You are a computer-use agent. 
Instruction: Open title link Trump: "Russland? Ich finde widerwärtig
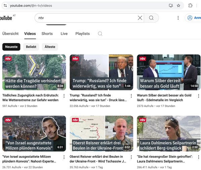coord(98,98)
